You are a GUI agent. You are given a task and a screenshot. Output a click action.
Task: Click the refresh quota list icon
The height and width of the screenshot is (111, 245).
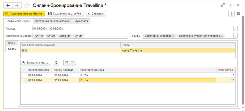coord(57,62)
